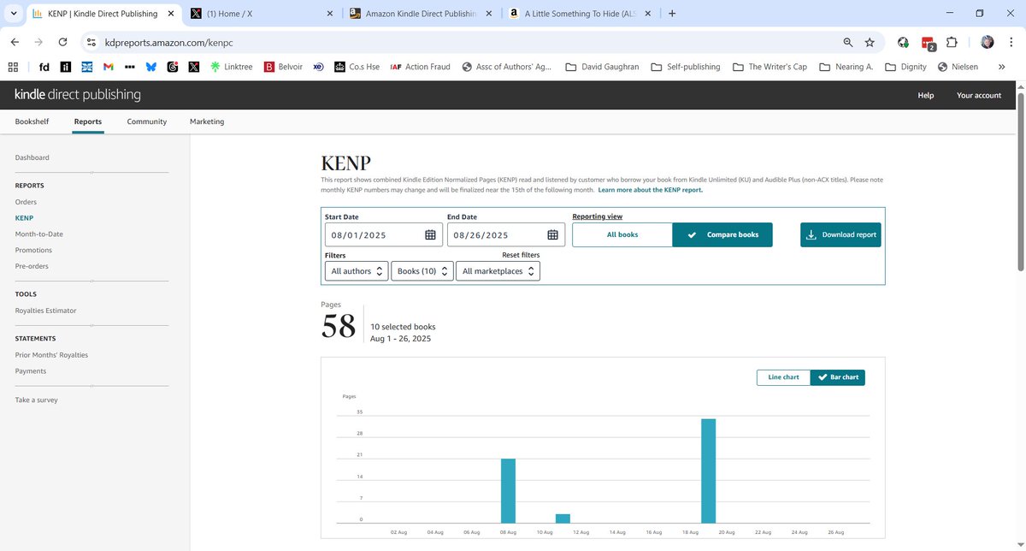The height and width of the screenshot is (551, 1026).
Task: Switch to the Home / X browser tab
Action: (261, 14)
